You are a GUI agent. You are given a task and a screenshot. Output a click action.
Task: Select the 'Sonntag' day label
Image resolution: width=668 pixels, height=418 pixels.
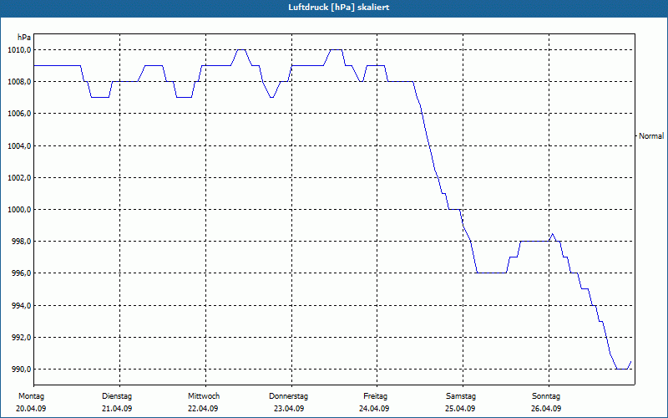546,396
